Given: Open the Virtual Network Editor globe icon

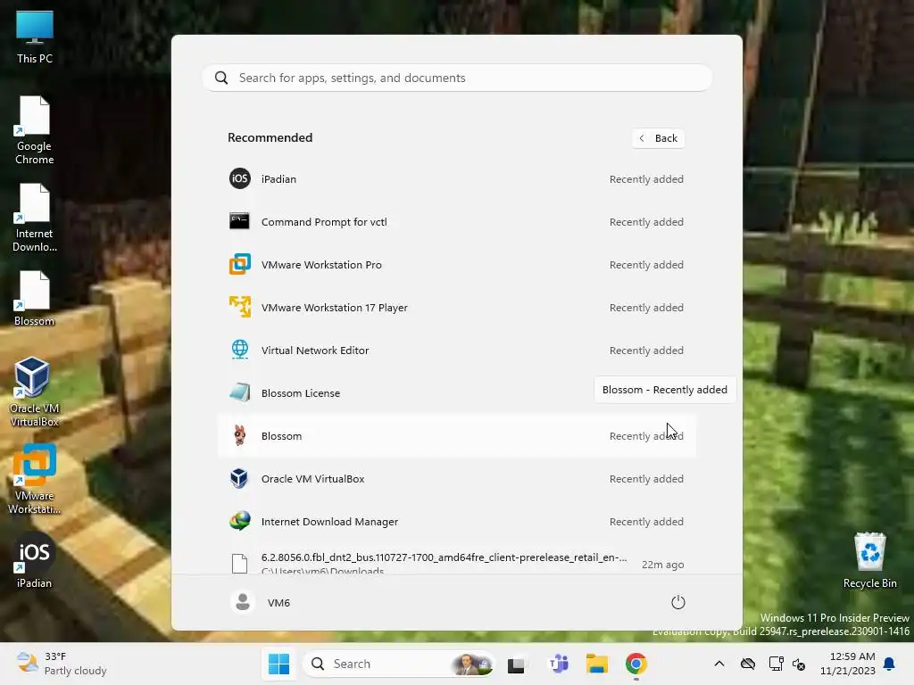Looking at the screenshot, I should pos(239,350).
